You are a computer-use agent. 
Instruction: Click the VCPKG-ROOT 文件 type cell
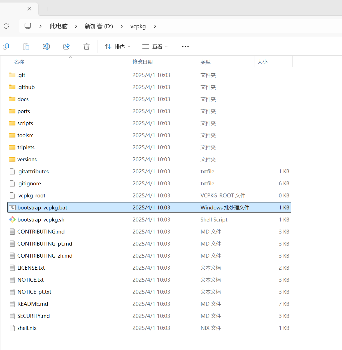pyautogui.click(x=223, y=195)
